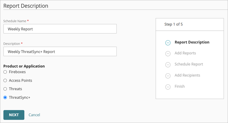The image size is (228, 123).
Task: Go to the Finish step label
Action: tap(180, 86)
